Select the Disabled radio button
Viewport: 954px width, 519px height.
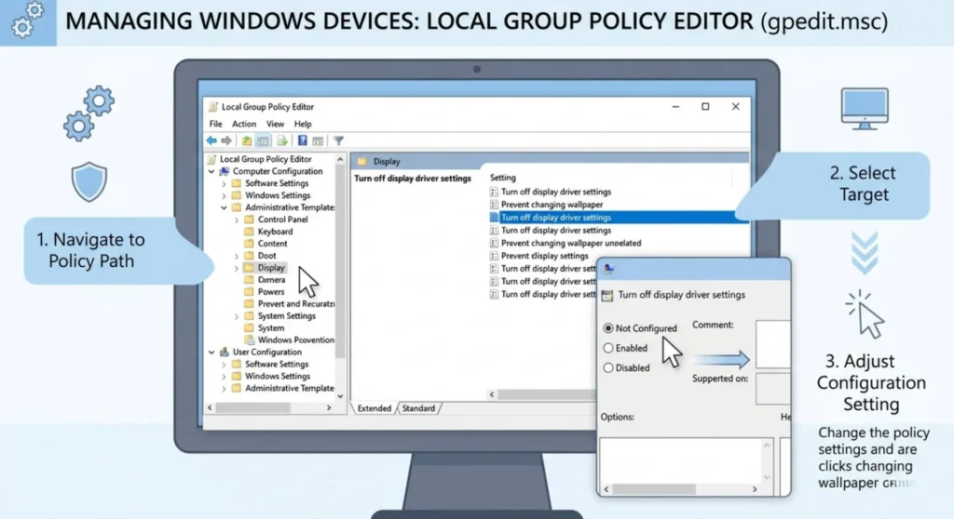click(x=607, y=367)
